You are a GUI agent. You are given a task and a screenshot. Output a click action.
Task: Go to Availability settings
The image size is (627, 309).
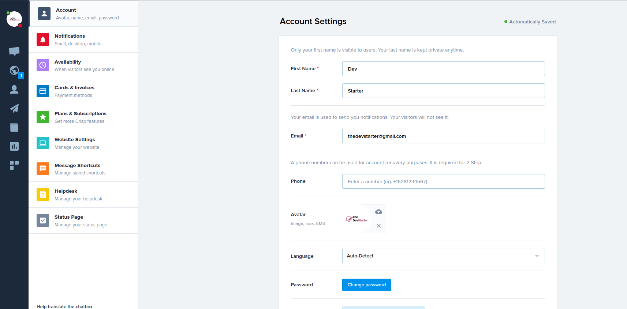(x=83, y=65)
